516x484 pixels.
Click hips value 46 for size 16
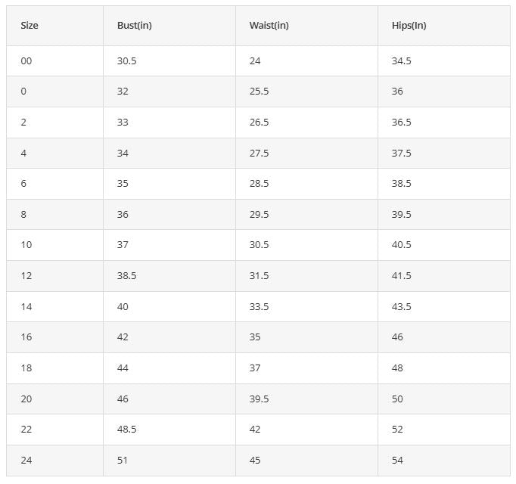point(397,337)
